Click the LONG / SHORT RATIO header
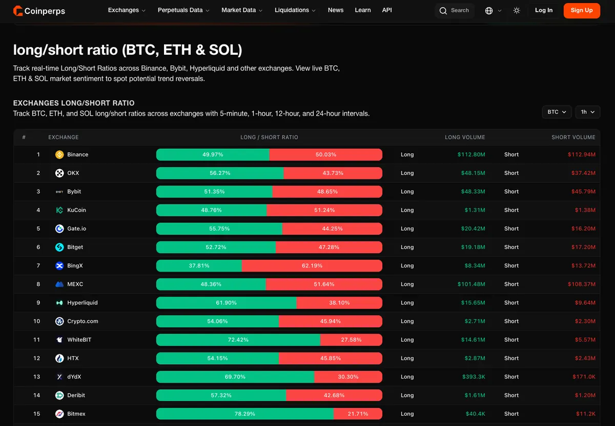 269,138
